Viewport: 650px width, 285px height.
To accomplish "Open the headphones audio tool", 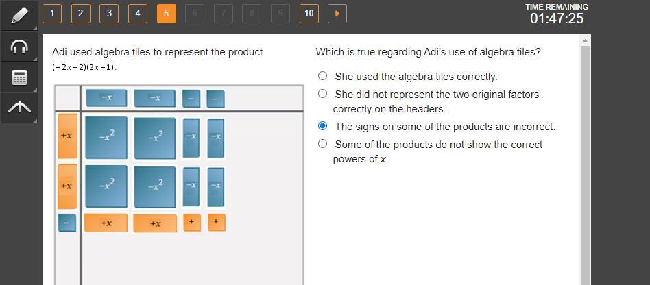I will 19,47.
